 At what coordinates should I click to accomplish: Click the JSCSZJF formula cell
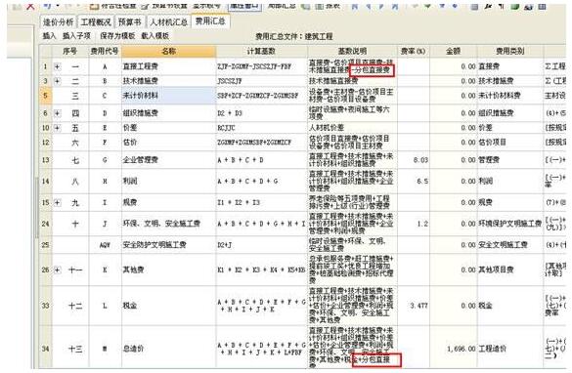click(x=261, y=81)
